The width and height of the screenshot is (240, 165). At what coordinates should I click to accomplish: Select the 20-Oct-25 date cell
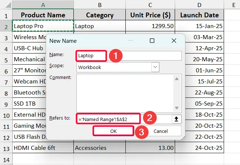click(x=204, y=126)
